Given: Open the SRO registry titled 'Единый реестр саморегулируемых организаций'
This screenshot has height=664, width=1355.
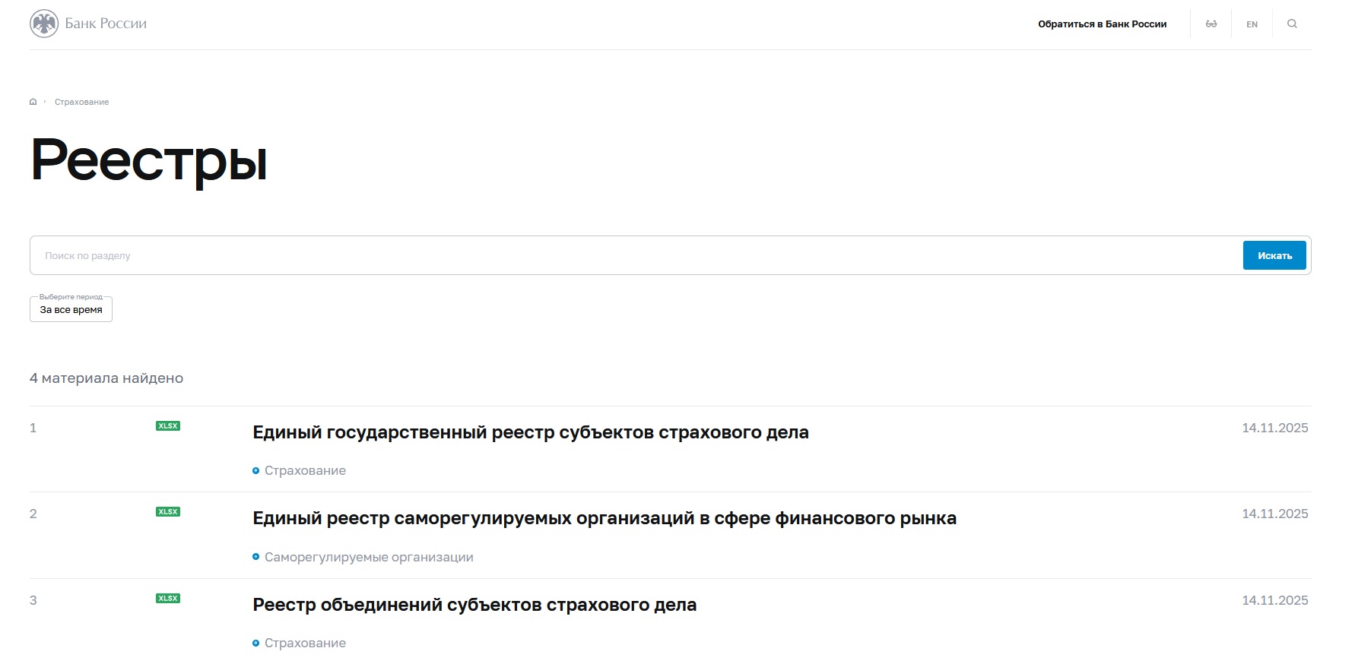Looking at the screenshot, I should (x=605, y=518).
